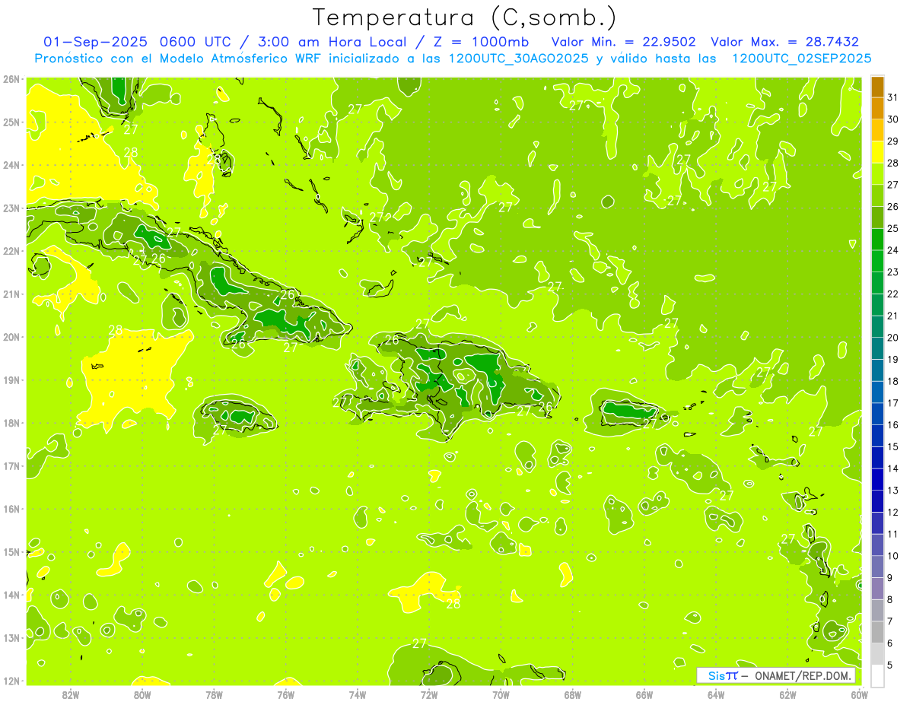Click the teal legend swatch between 19 and 20
Screen dimensions: 913x705
[x=877, y=348]
